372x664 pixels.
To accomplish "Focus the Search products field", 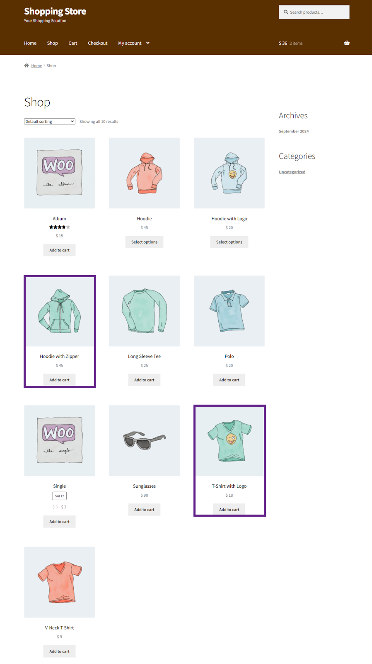I will click(x=314, y=12).
